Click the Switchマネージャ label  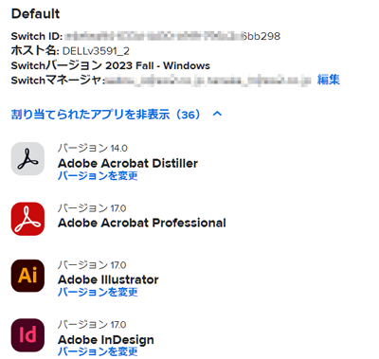(58, 81)
